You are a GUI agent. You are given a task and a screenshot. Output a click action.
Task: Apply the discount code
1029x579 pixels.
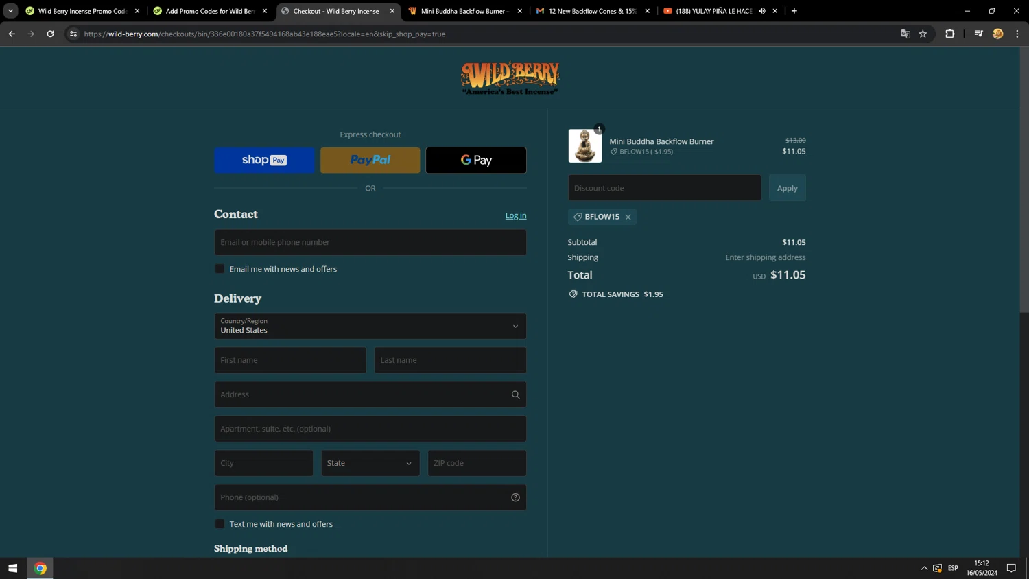(x=787, y=188)
